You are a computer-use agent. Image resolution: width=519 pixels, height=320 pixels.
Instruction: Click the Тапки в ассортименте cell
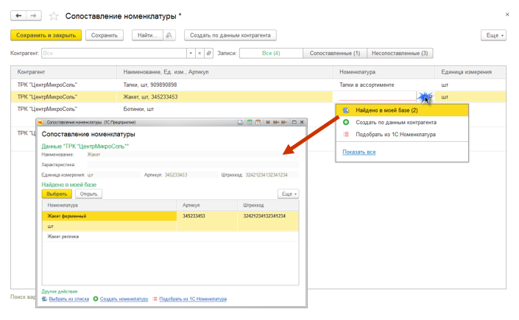tap(384, 85)
